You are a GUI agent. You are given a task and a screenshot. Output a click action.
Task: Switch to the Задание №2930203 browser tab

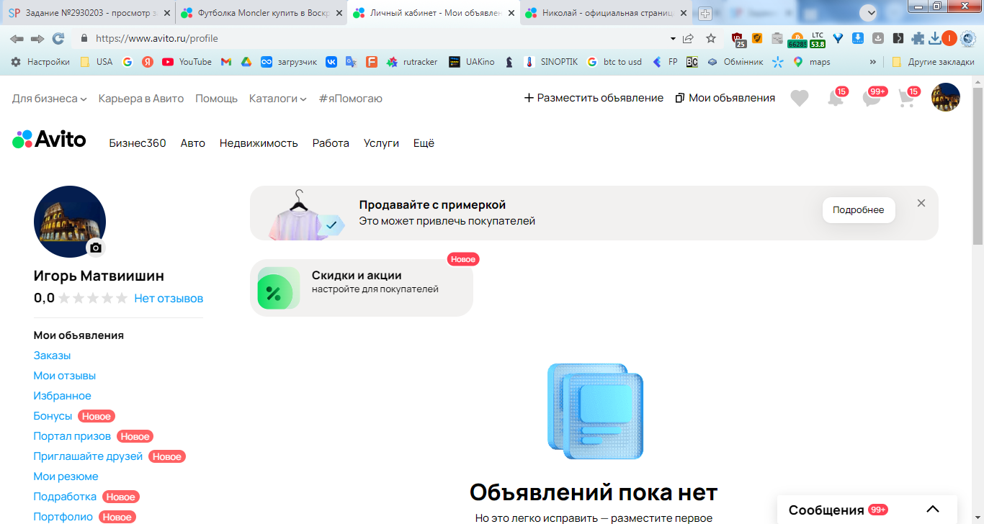89,13
